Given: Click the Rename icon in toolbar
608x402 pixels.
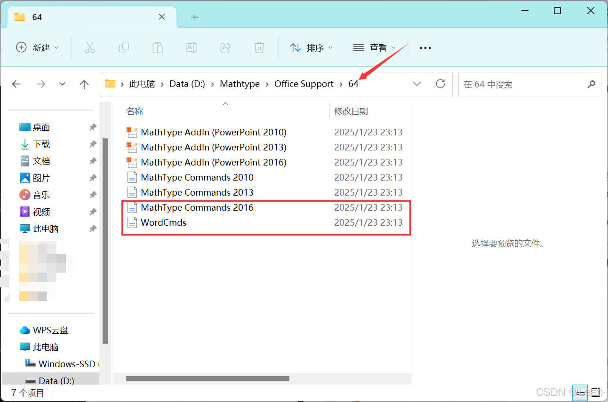Looking at the screenshot, I should coord(192,47).
